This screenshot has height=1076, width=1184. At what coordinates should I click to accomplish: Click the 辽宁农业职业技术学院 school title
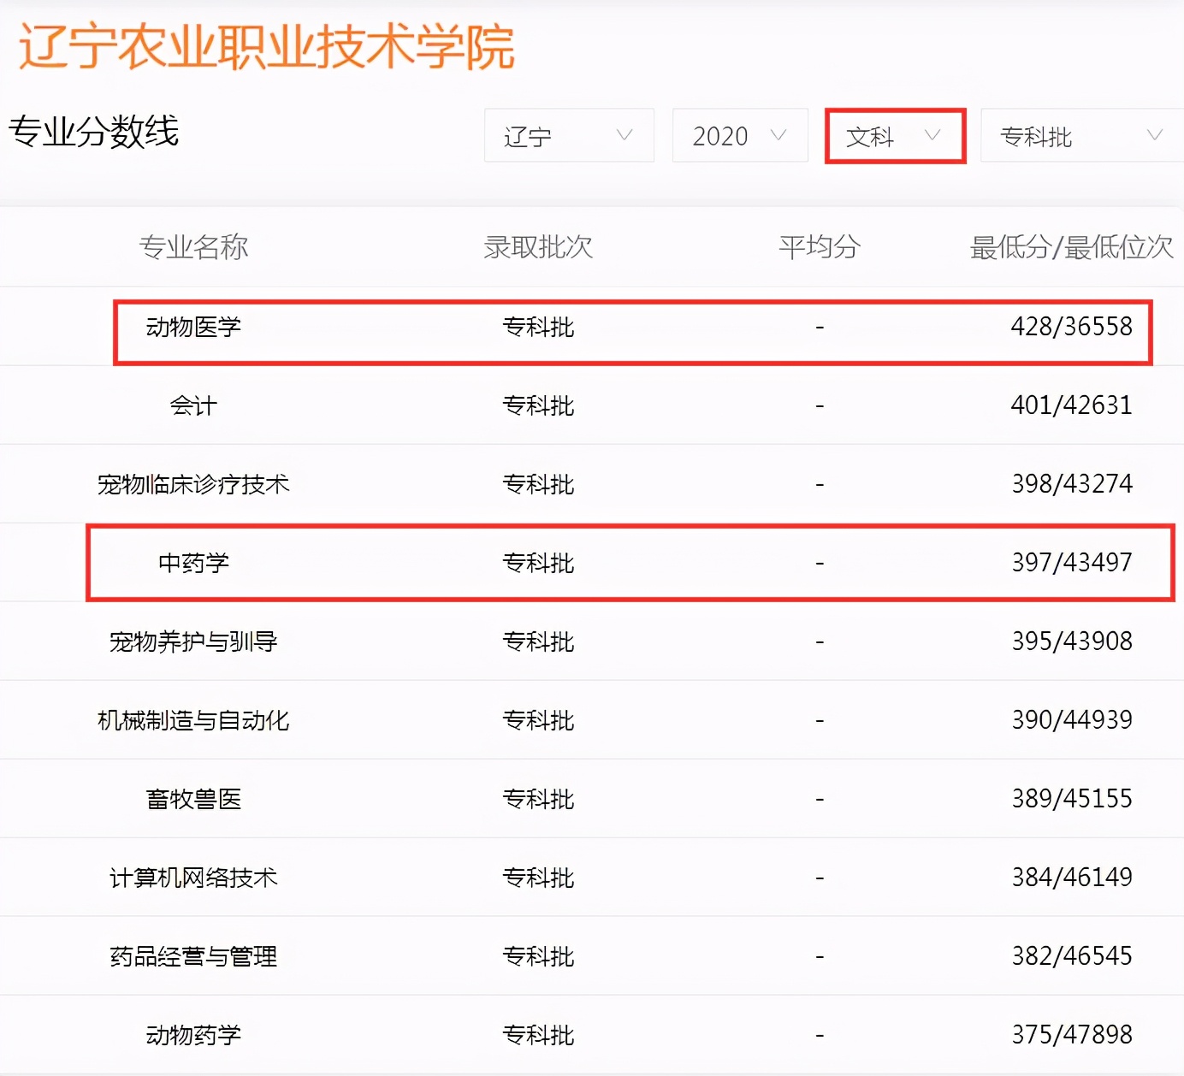click(265, 47)
